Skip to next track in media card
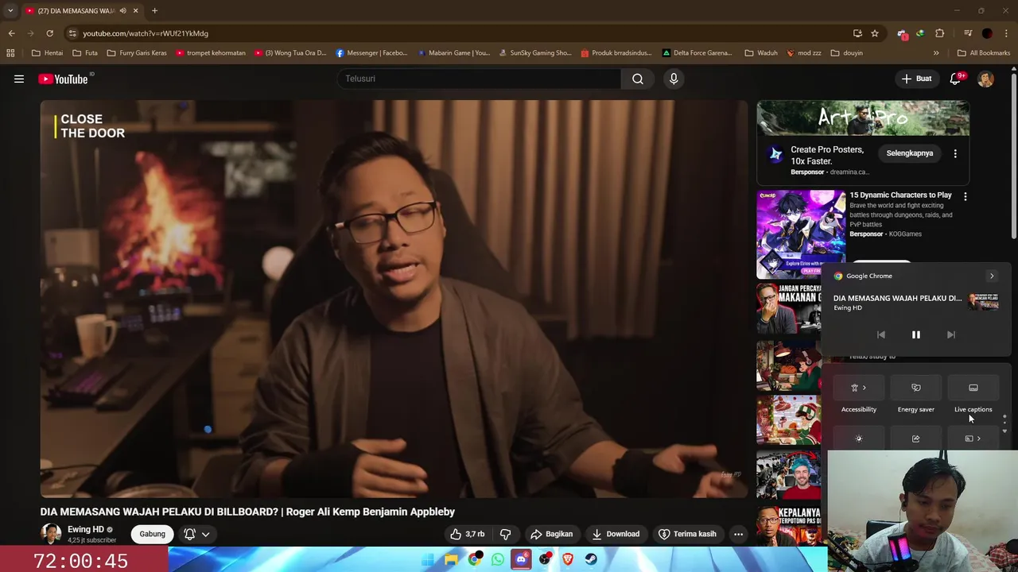This screenshot has height=572, width=1018. pyautogui.click(x=950, y=334)
